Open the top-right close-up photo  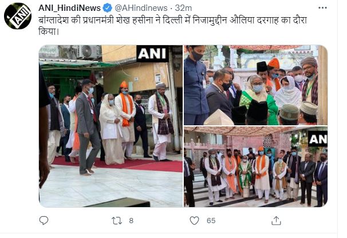pyautogui.click(x=255, y=85)
